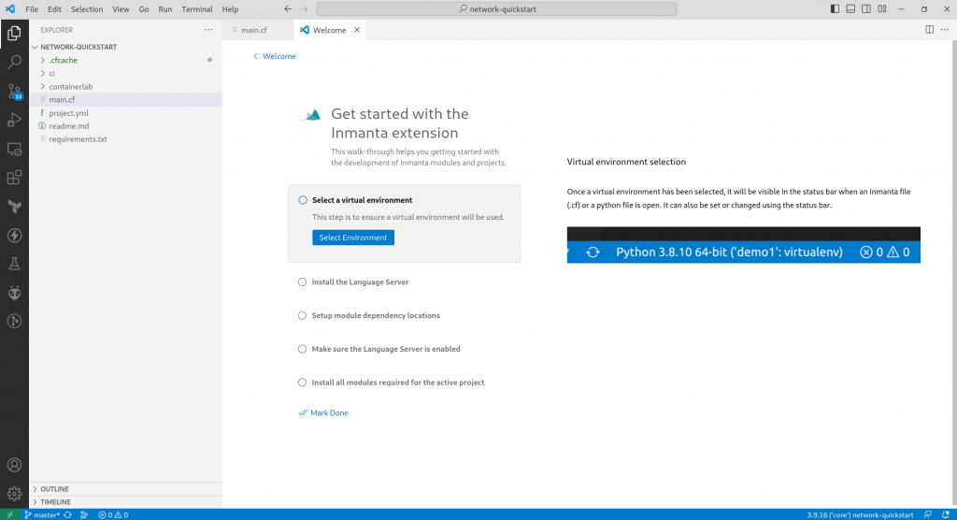The width and height of the screenshot is (957, 520).
Task: Expand the TIMELINE section
Action: click(x=125, y=501)
